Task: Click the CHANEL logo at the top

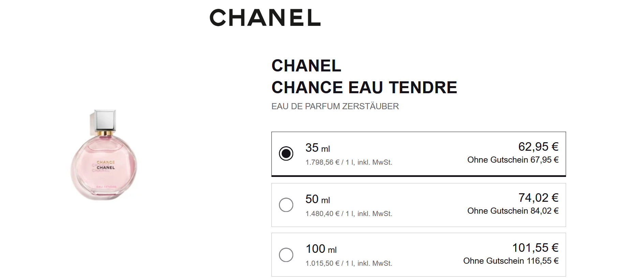Action: click(265, 18)
